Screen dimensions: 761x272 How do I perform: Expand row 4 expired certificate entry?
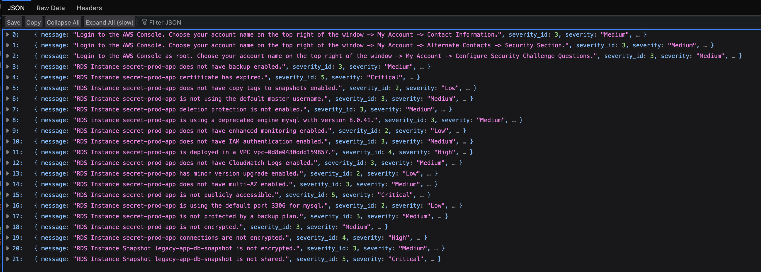click(x=8, y=77)
